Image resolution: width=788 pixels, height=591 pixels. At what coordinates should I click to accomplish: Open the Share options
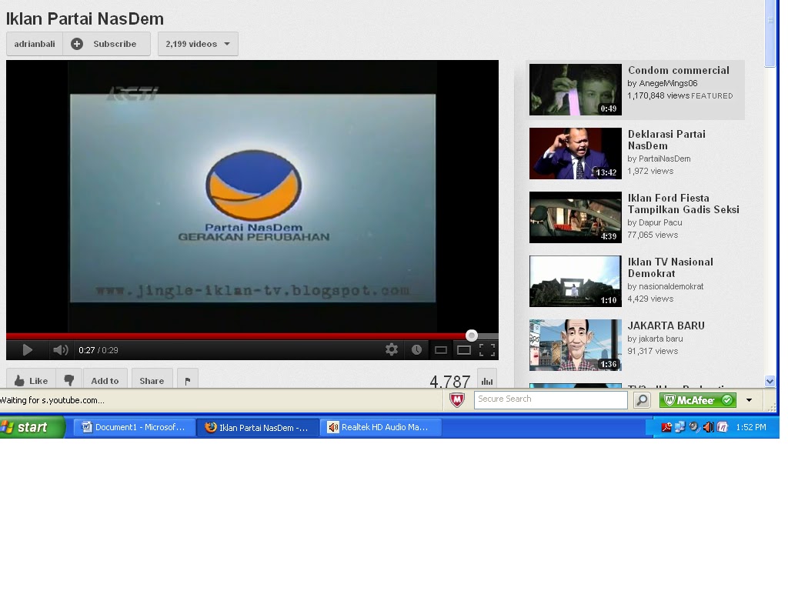coord(152,380)
